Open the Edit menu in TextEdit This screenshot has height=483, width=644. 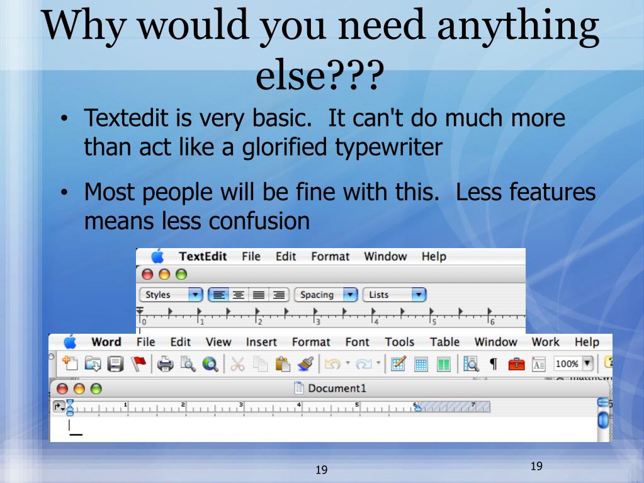click(x=285, y=256)
